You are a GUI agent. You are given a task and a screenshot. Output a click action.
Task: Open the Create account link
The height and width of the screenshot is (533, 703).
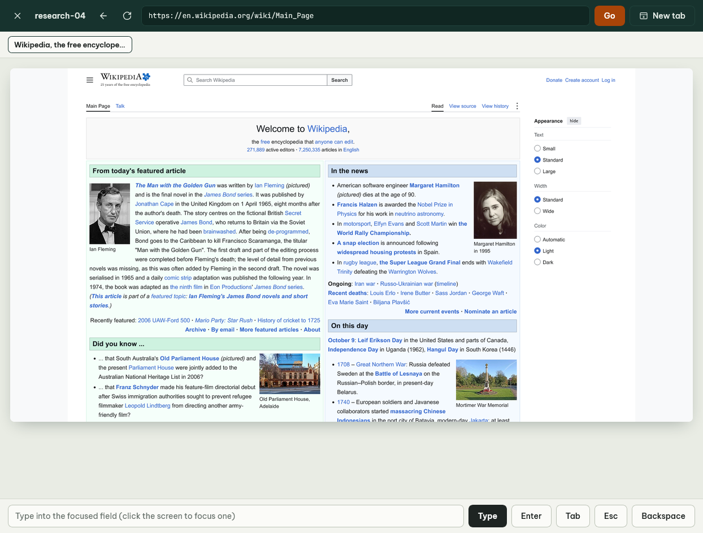582,80
